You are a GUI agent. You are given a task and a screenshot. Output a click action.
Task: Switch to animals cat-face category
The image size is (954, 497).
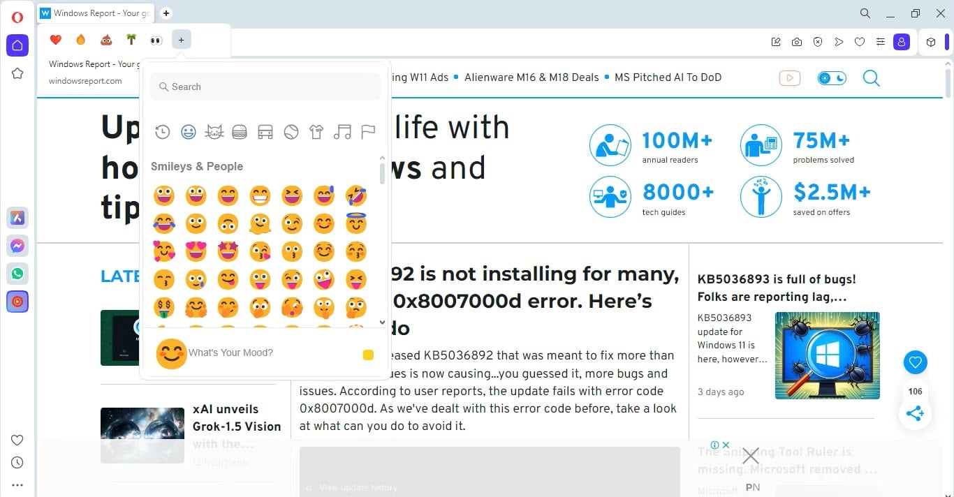pyautogui.click(x=214, y=131)
